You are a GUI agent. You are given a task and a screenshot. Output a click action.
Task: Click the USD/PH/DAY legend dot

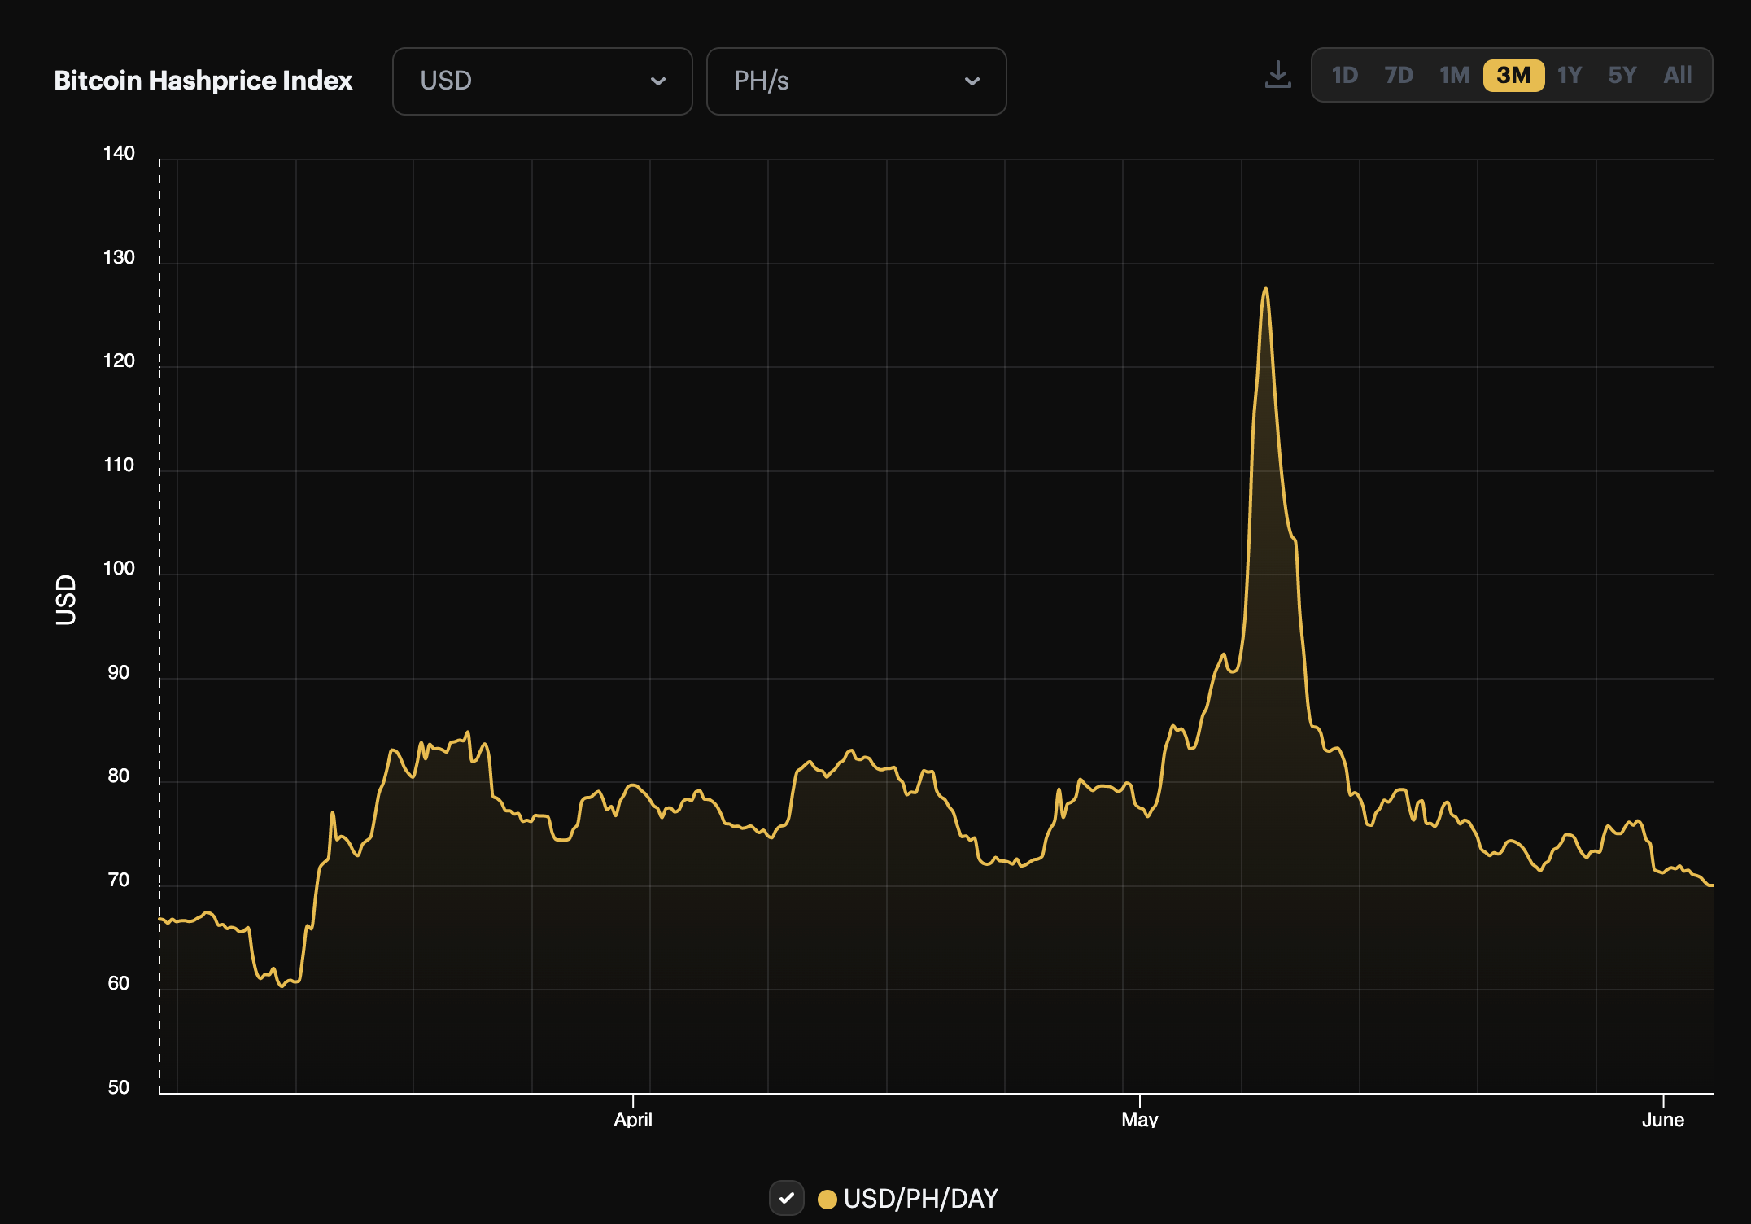828,1198
